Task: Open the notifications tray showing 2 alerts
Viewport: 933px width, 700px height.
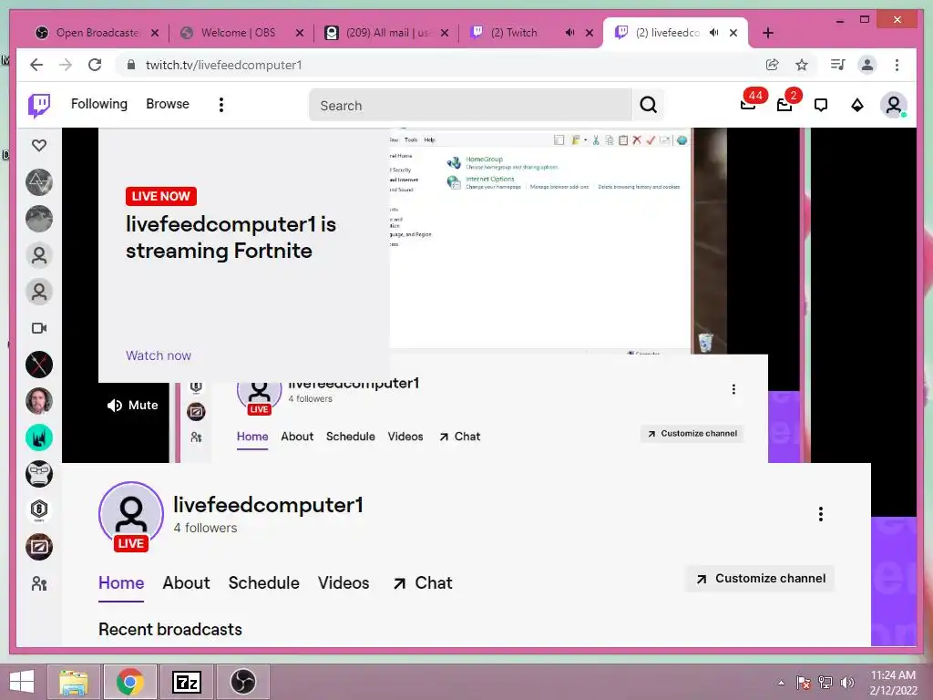Action: (785, 104)
